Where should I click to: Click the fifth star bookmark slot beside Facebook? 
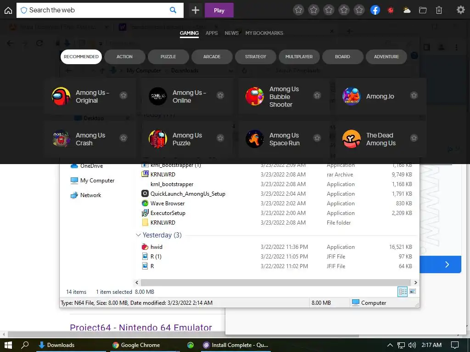359,10
